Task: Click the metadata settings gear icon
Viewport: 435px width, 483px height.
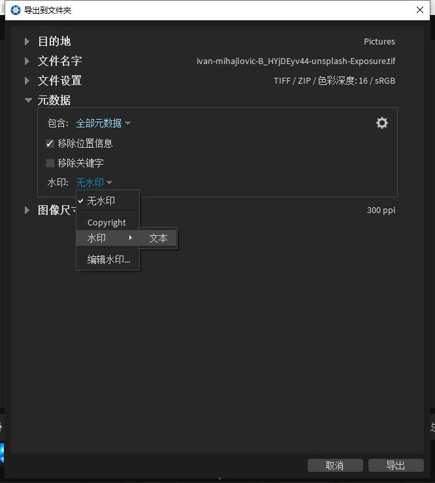Action: pyautogui.click(x=382, y=123)
